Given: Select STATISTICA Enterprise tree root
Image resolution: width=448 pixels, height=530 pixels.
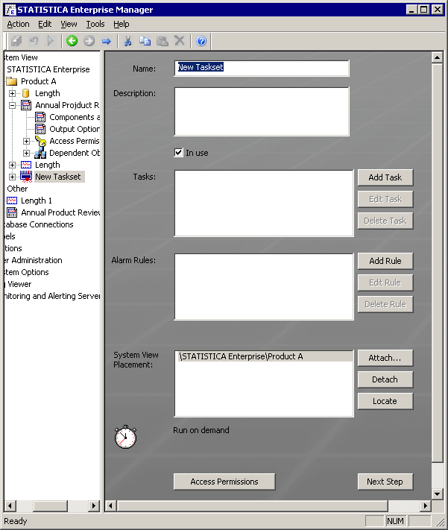Looking at the screenshot, I should (x=48, y=69).
